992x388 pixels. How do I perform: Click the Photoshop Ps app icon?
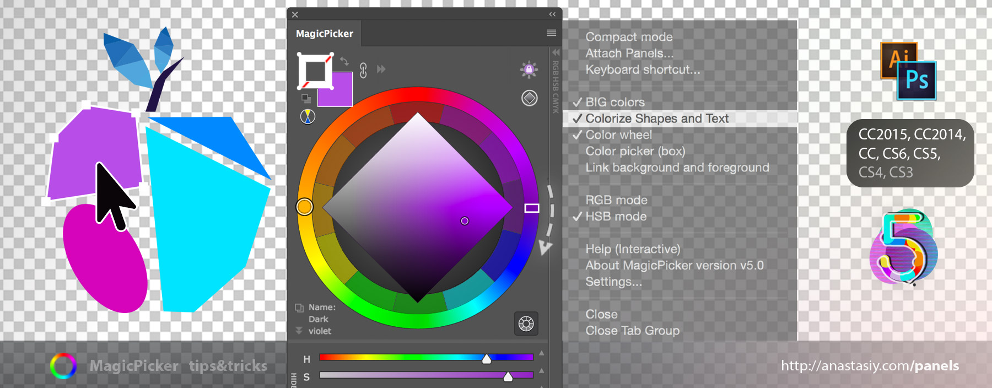[917, 80]
